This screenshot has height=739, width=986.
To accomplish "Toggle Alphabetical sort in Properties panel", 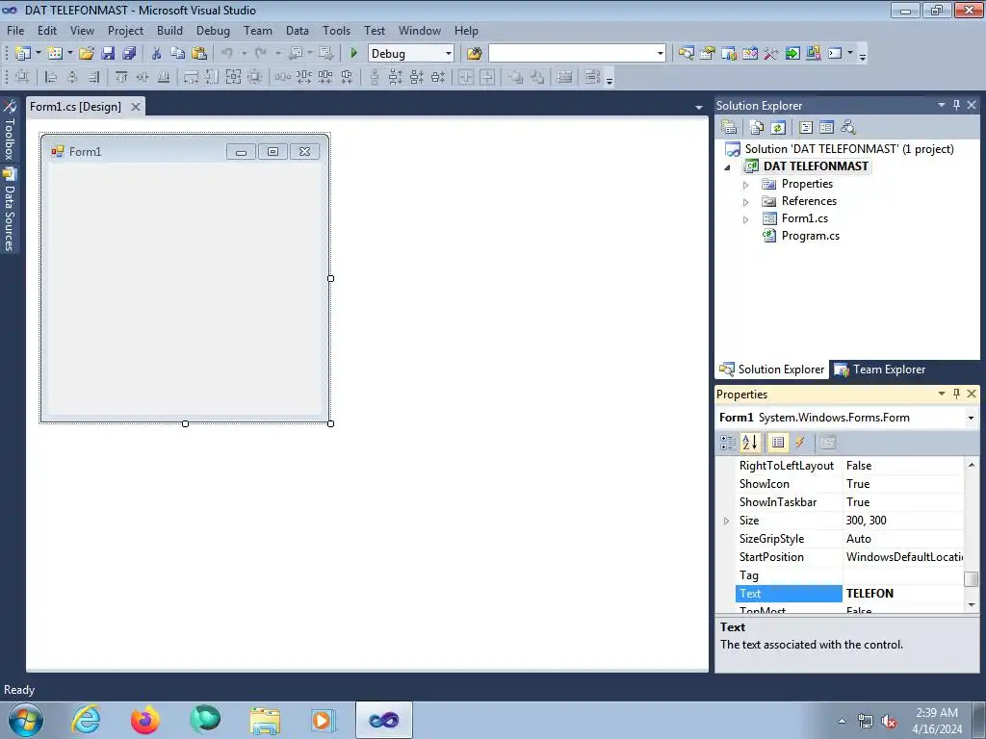I will pyautogui.click(x=750, y=443).
